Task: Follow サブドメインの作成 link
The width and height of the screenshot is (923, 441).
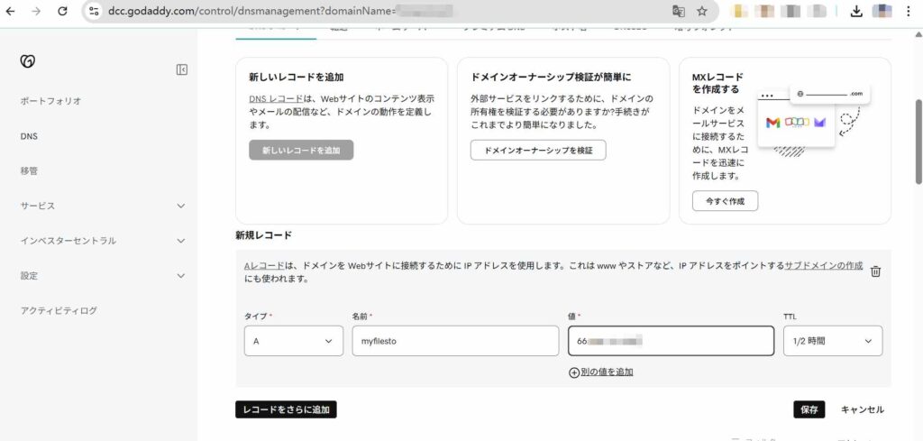Action: click(824, 265)
